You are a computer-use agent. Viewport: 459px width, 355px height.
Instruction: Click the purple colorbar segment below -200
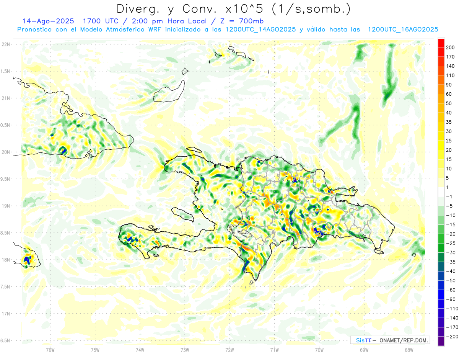(441, 341)
